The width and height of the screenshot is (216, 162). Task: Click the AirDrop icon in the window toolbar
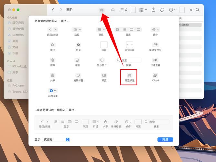click(x=102, y=10)
